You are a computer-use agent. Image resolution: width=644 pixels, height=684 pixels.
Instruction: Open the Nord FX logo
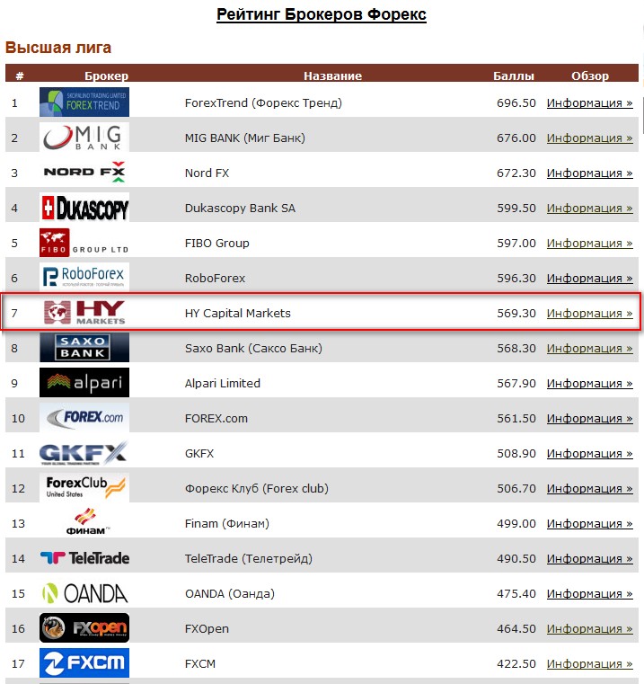(84, 172)
